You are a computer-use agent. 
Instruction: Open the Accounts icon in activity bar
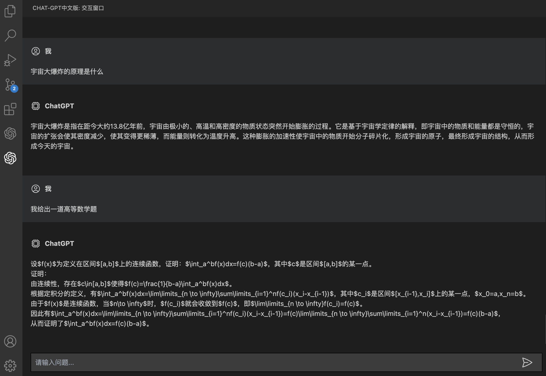(10, 341)
